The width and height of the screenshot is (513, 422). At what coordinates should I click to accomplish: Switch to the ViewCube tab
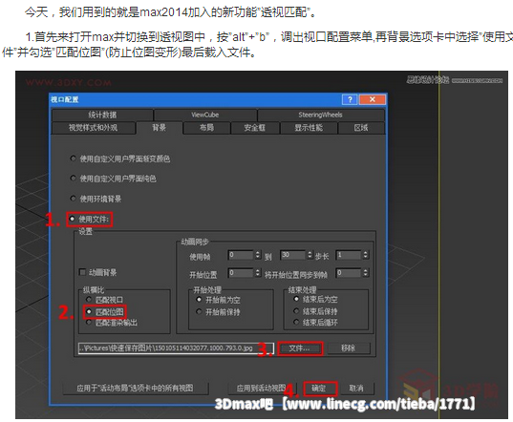(205, 115)
